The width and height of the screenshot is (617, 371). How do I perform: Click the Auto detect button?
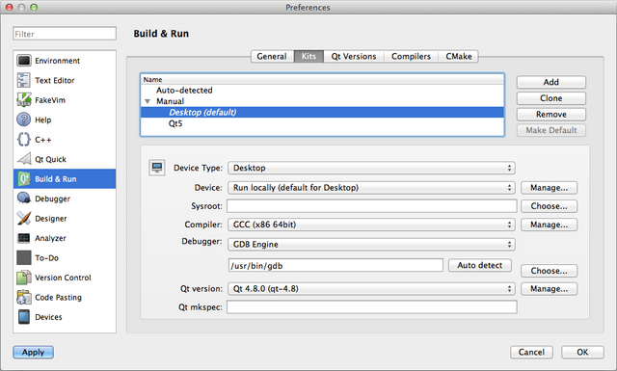click(x=480, y=265)
